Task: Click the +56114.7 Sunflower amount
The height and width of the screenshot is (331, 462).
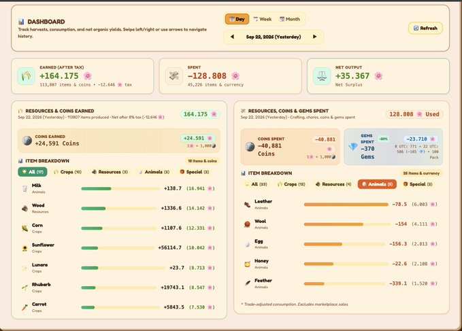Action: tap(169, 247)
